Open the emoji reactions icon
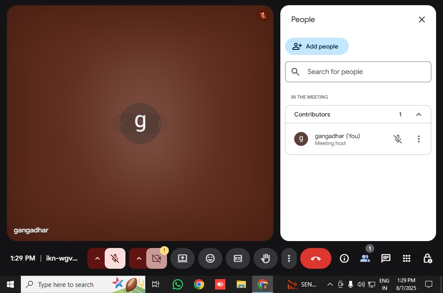The width and height of the screenshot is (443, 293). tap(210, 258)
